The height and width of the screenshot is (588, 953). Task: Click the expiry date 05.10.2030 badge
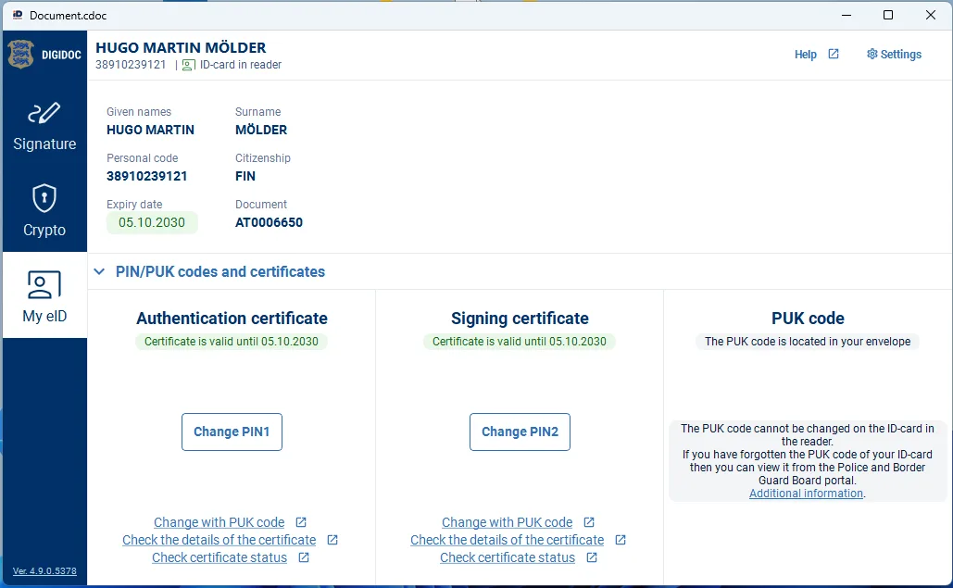pyautogui.click(x=152, y=222)
